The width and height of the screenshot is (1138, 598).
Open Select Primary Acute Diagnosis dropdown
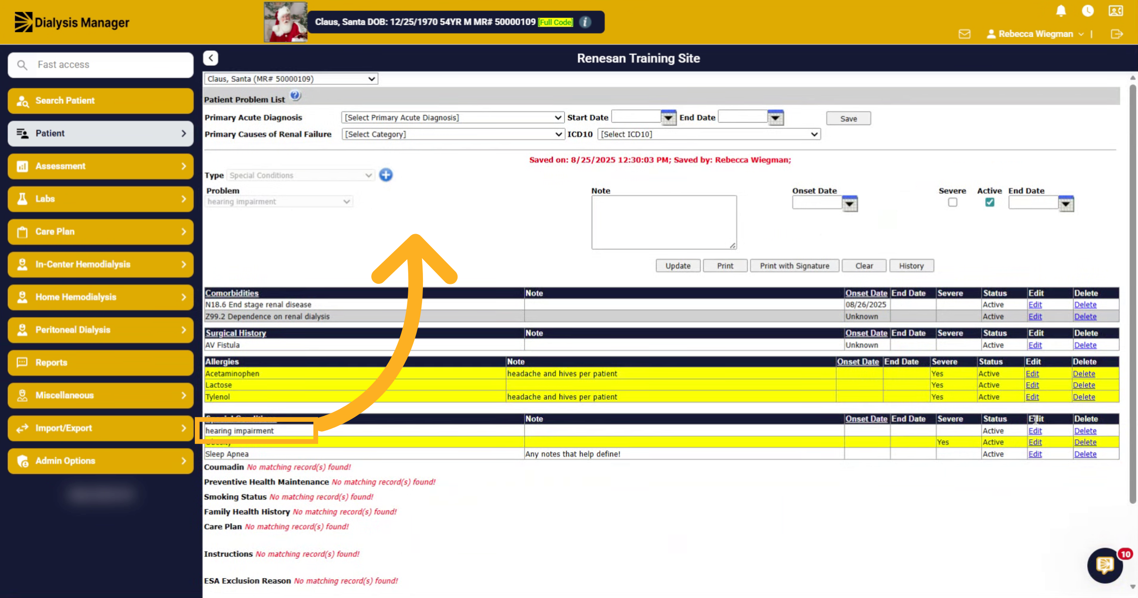click(x=452, y=118)
